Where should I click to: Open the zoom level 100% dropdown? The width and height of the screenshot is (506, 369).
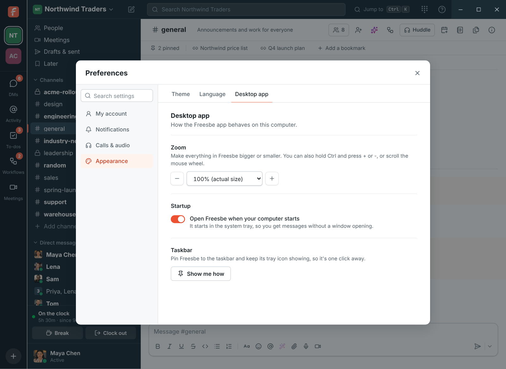(x=225, y=178)
